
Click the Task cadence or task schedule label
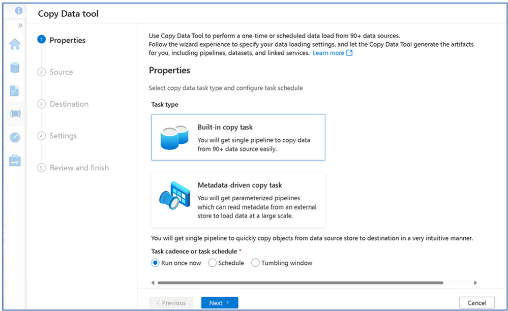point(194,252)
